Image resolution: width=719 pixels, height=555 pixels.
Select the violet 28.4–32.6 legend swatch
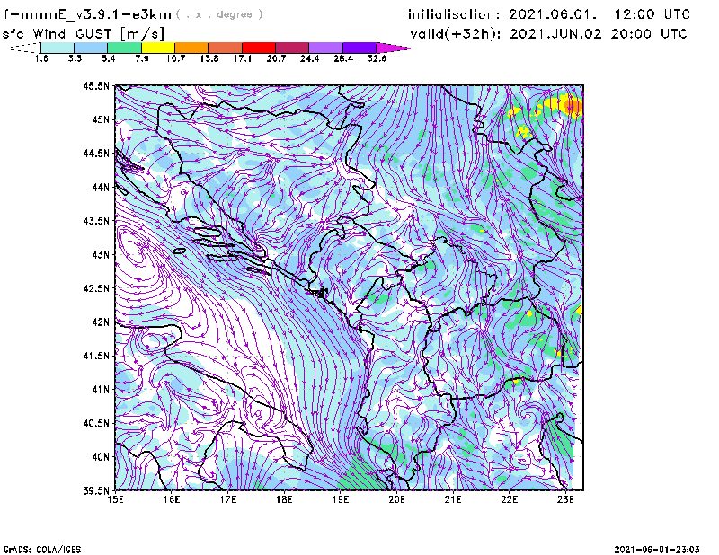coord(359,47)
